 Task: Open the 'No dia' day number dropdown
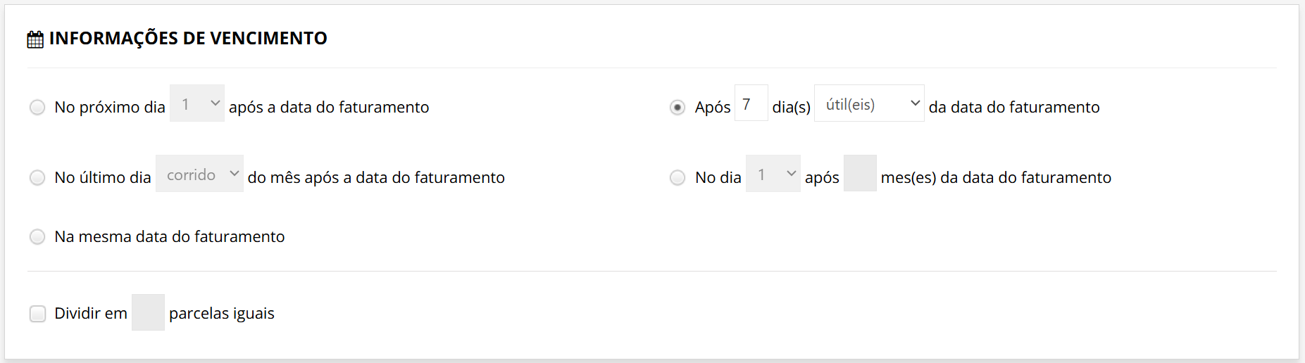773,174
